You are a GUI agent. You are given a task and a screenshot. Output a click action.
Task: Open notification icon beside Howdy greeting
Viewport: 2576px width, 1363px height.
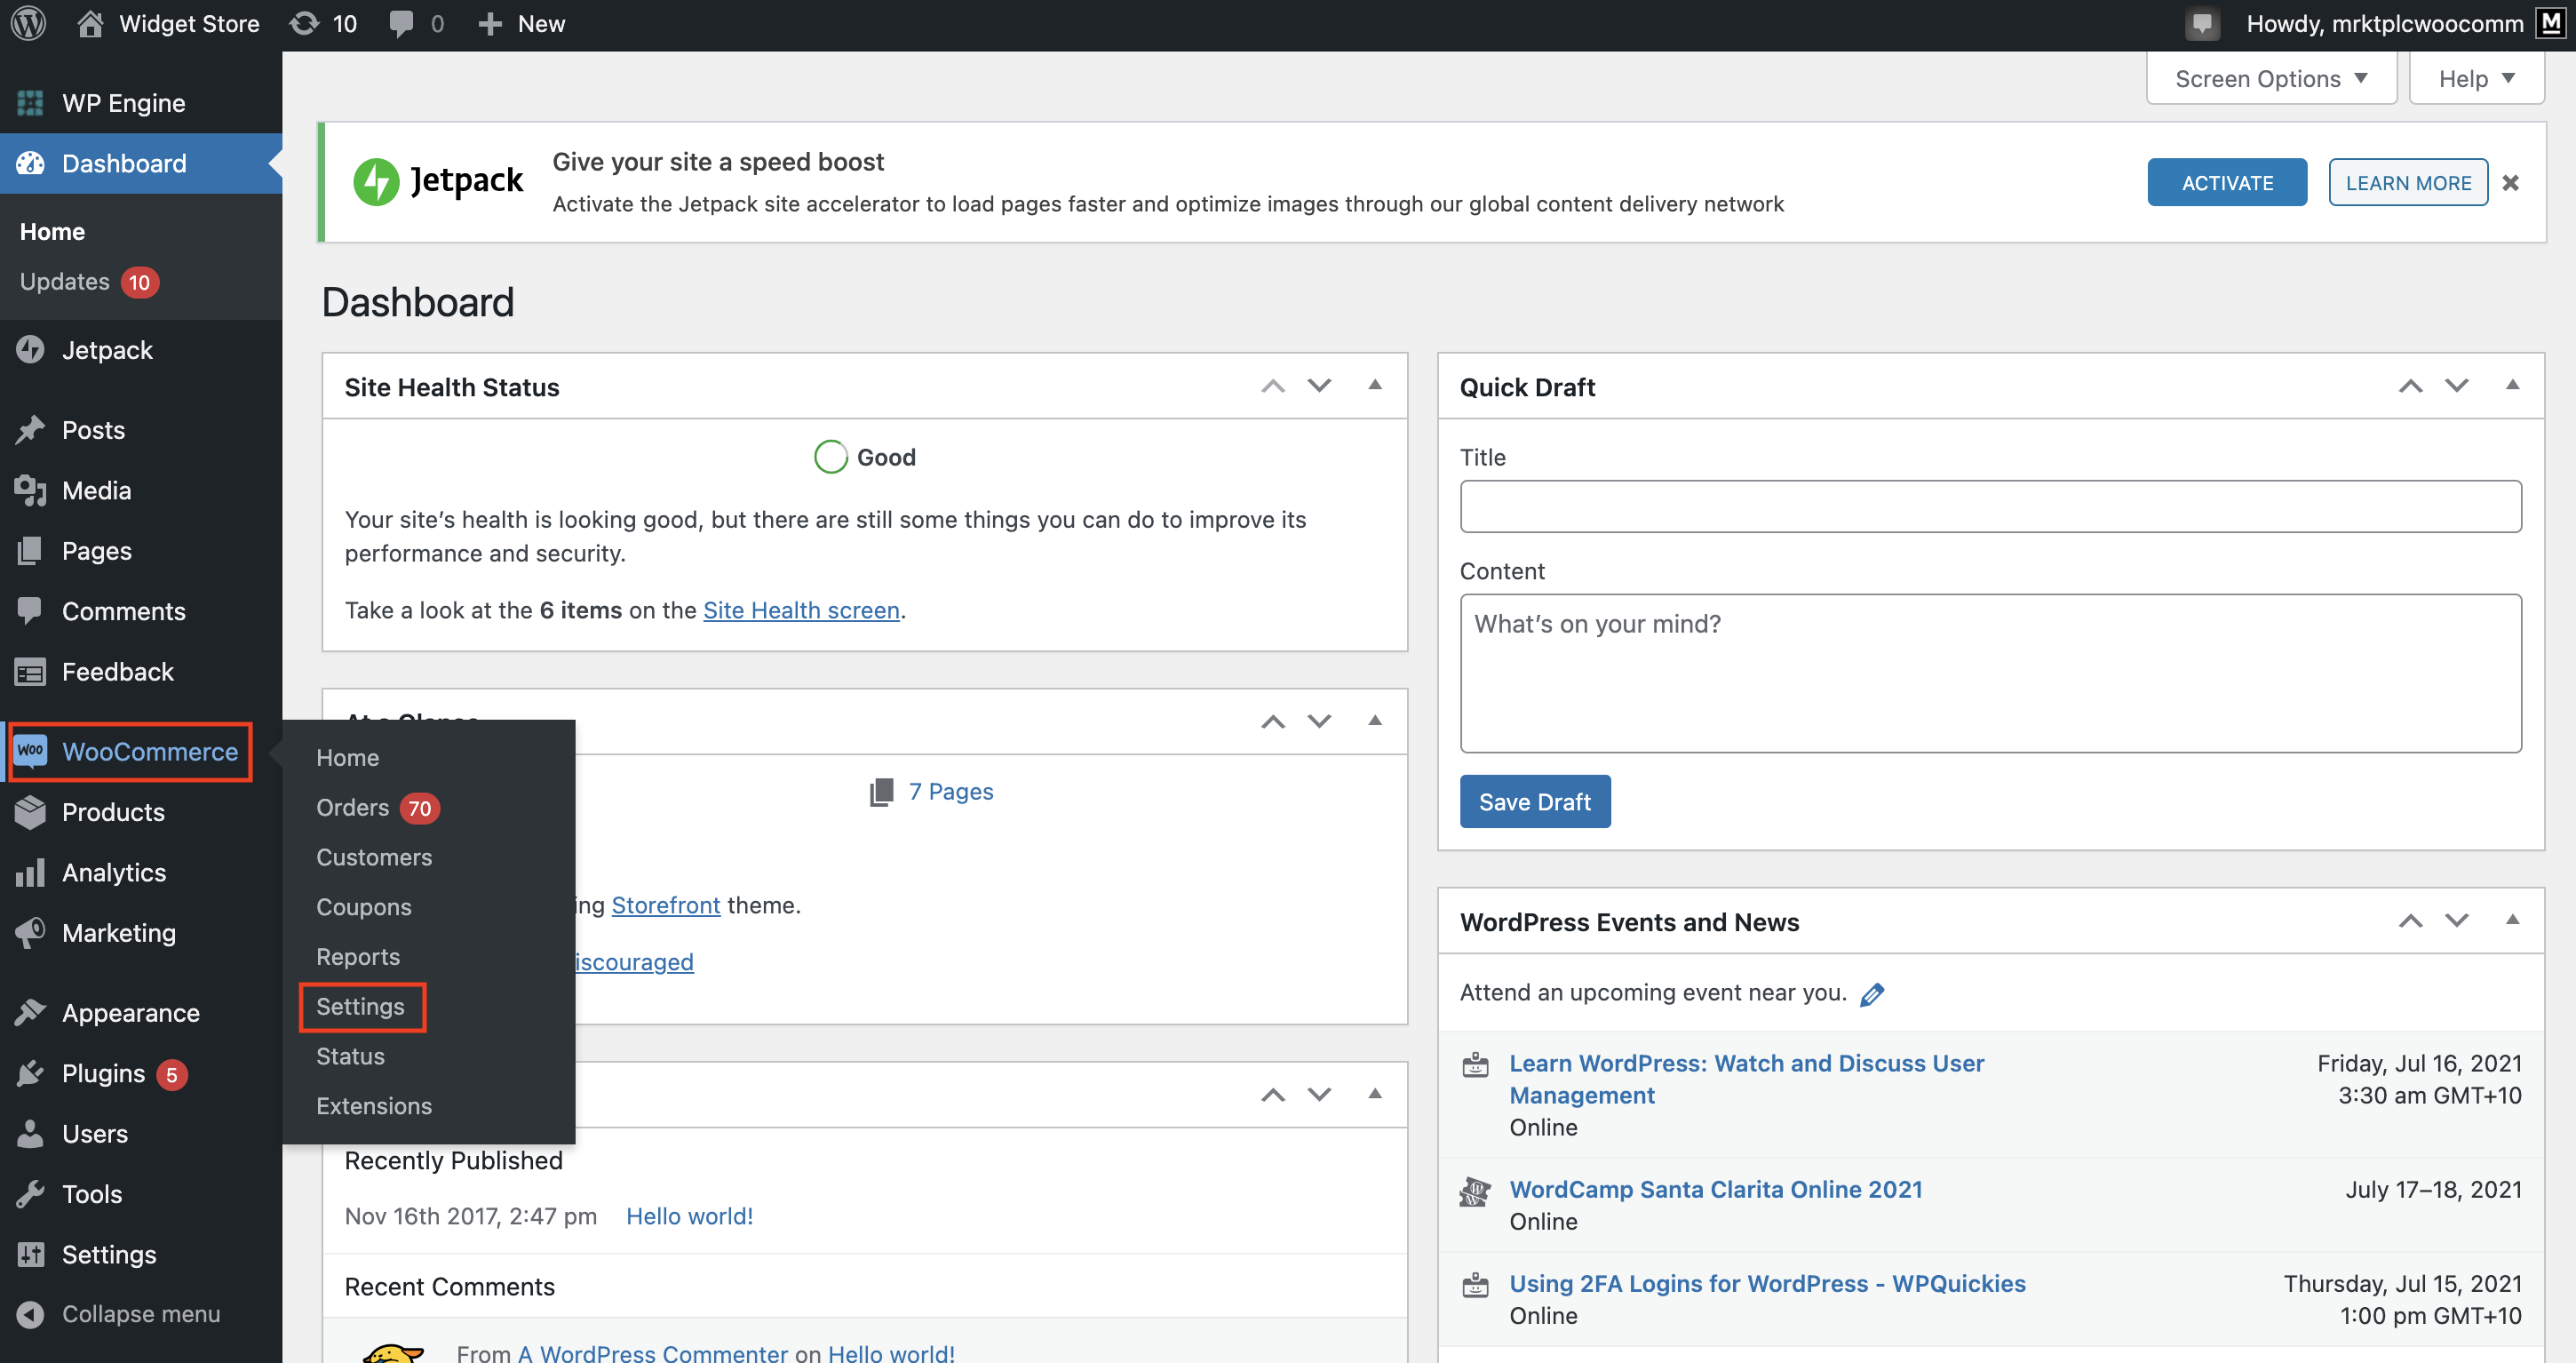pyautogui.click(x=2201, y=23)
